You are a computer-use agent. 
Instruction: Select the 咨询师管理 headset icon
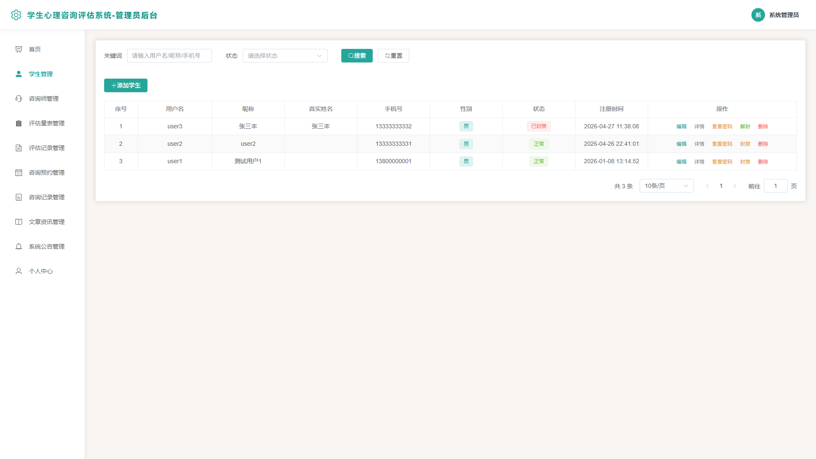pos(19,99)
